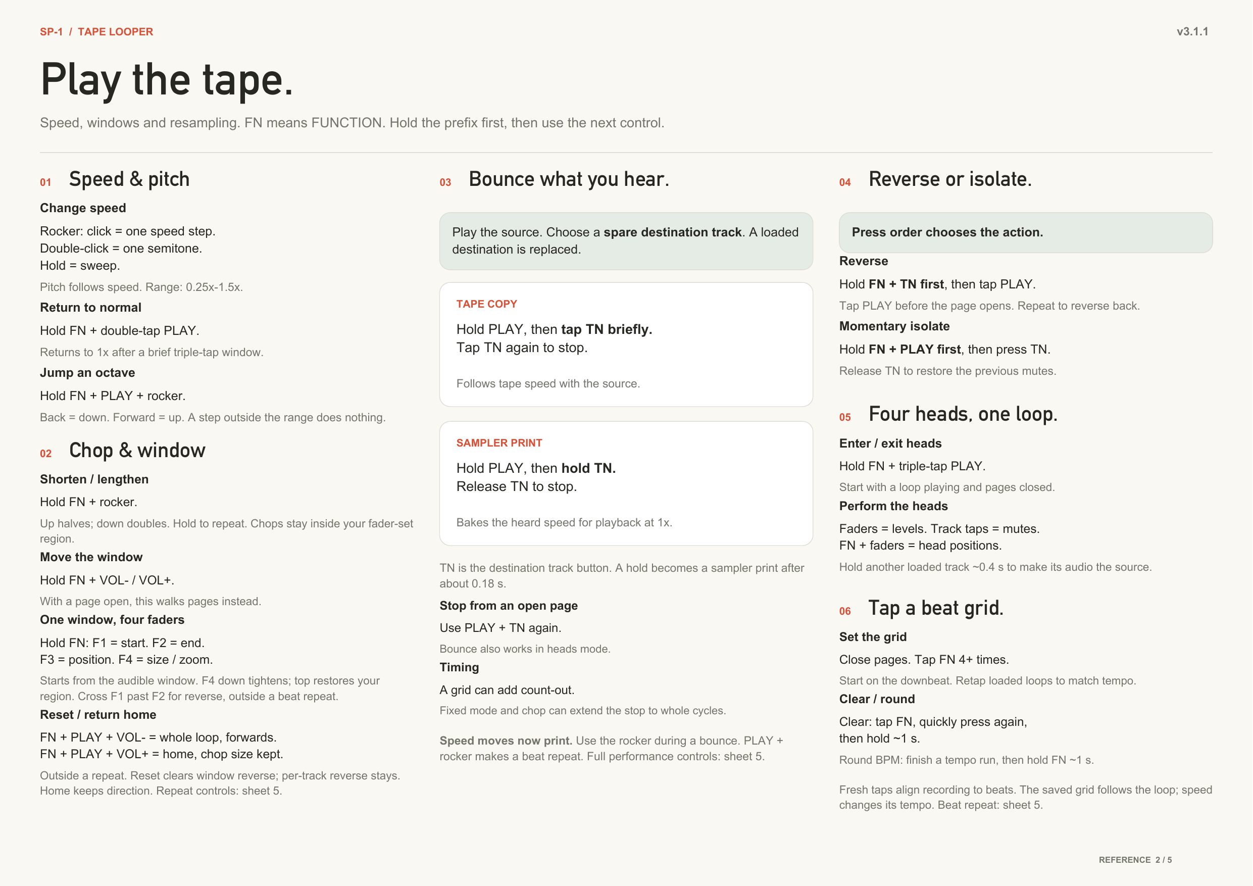Click the section number 06 marker
1253x886 pixels.
pyautogui.click(x=845, y=611)
